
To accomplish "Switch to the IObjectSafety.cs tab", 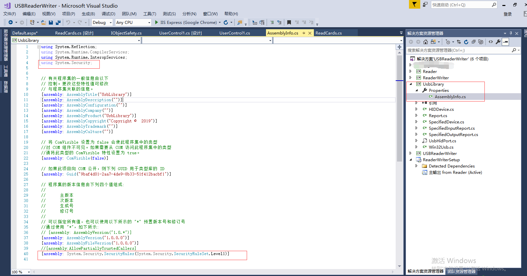I will tap(126, 33).
